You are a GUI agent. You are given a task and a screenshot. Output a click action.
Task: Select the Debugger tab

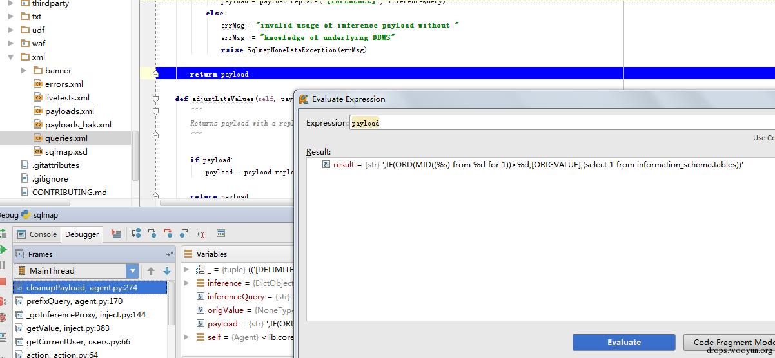coord(82,234)
